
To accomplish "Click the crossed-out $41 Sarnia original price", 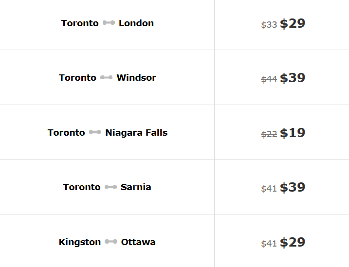I will point(269,189).
